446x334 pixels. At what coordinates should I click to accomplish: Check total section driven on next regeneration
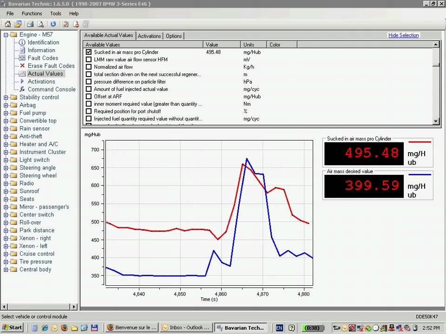coord(89,74)
